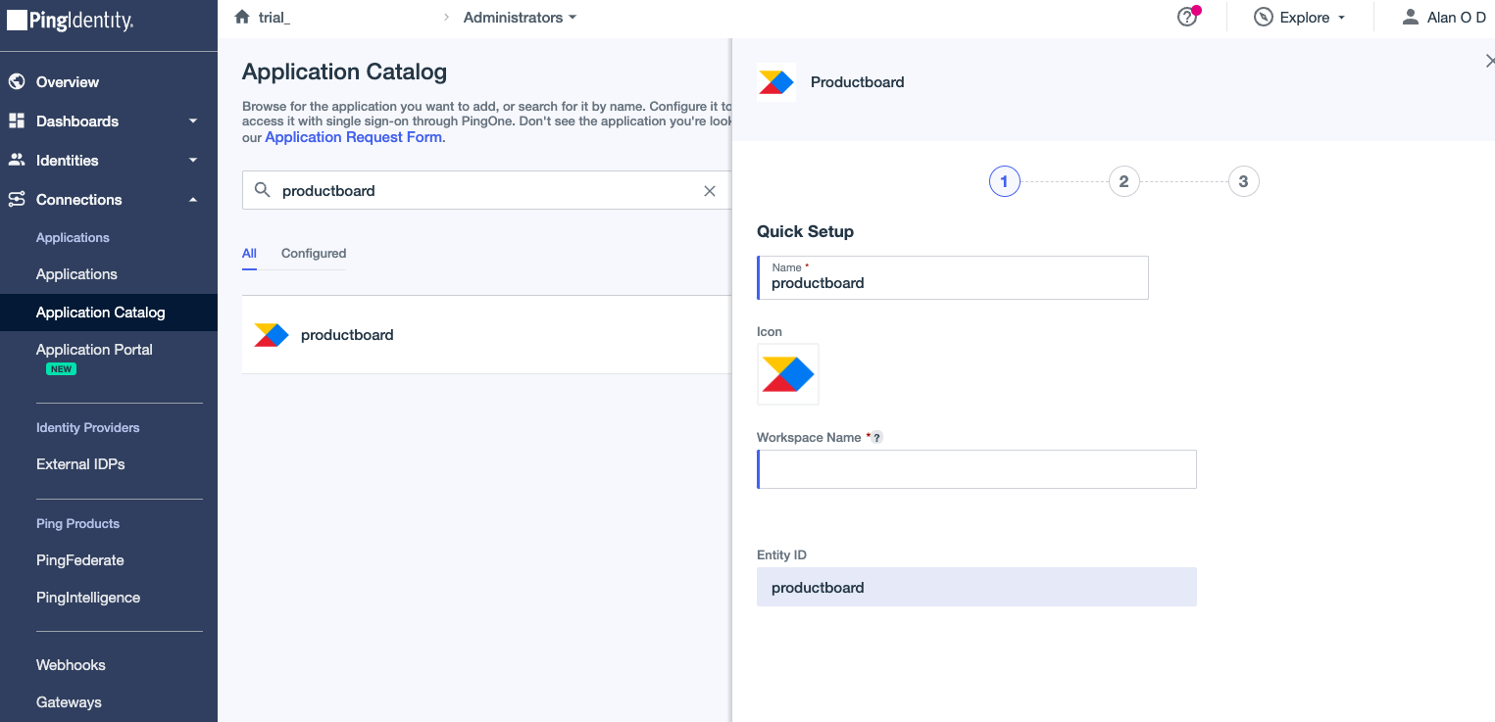Go to Overview in the sidebar
The height and width of the screenshot is (722, 1495).
68,82
